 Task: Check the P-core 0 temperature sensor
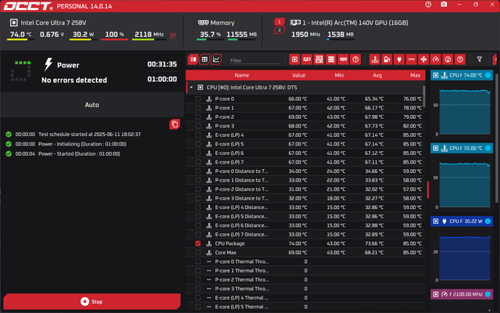click(198, 99)
